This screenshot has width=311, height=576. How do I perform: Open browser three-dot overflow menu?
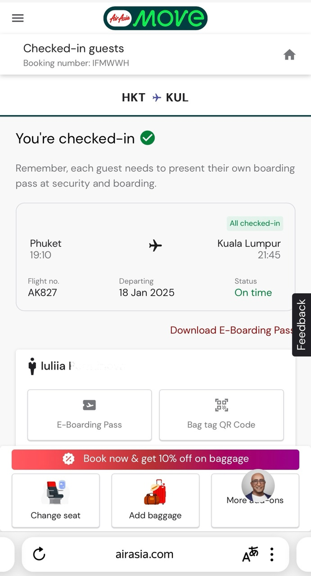coord(272,554)
